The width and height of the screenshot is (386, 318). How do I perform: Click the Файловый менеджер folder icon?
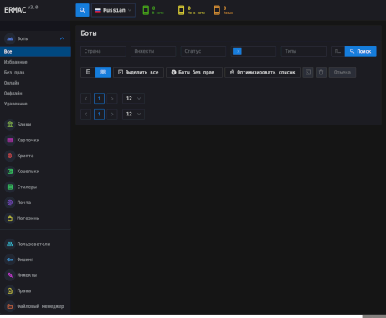click(10, 306)
